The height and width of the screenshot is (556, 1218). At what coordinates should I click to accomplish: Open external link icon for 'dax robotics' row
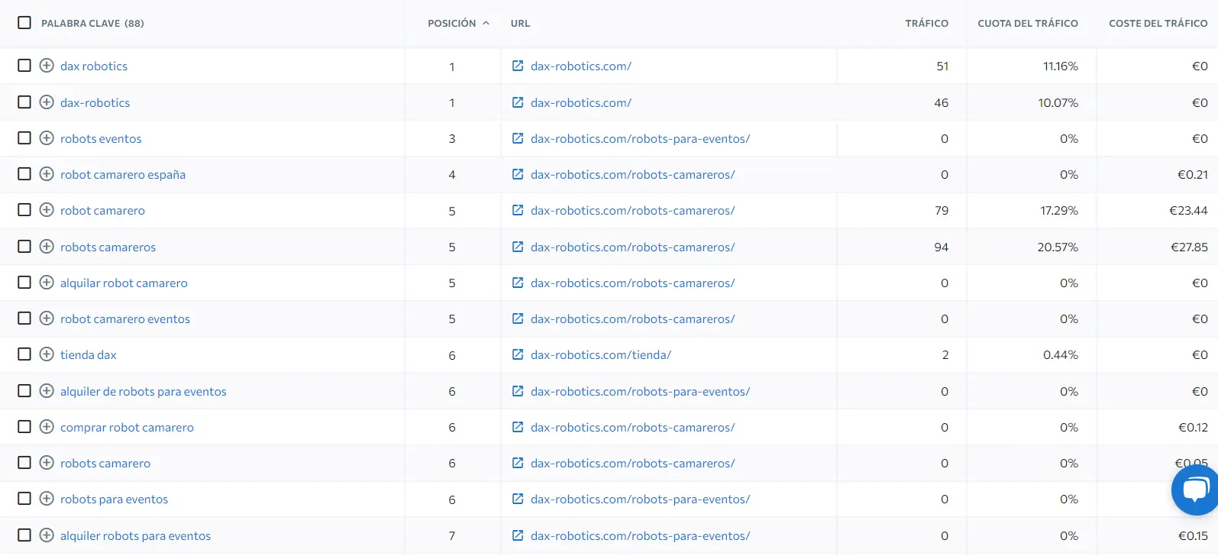[518, 66]
